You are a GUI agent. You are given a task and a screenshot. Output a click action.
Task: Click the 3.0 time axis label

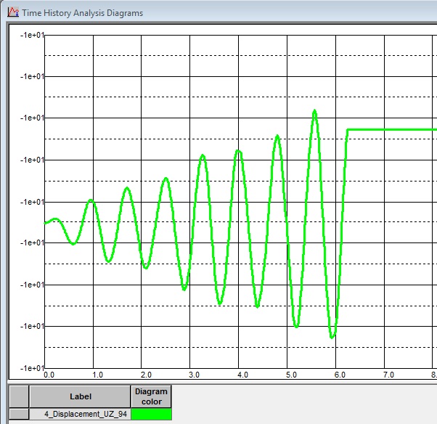tap(194, 375)
